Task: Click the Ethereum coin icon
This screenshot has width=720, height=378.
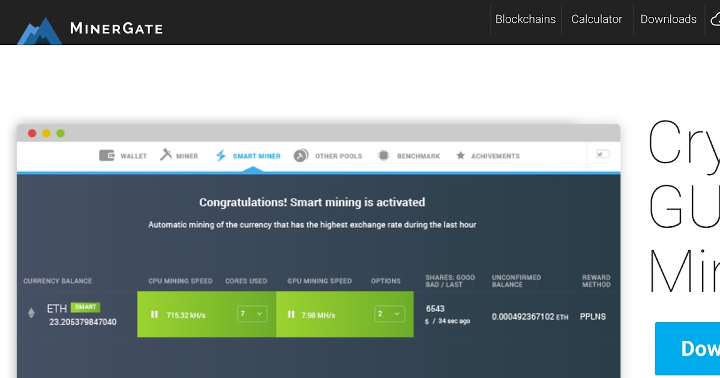Action: coord(31,313)
